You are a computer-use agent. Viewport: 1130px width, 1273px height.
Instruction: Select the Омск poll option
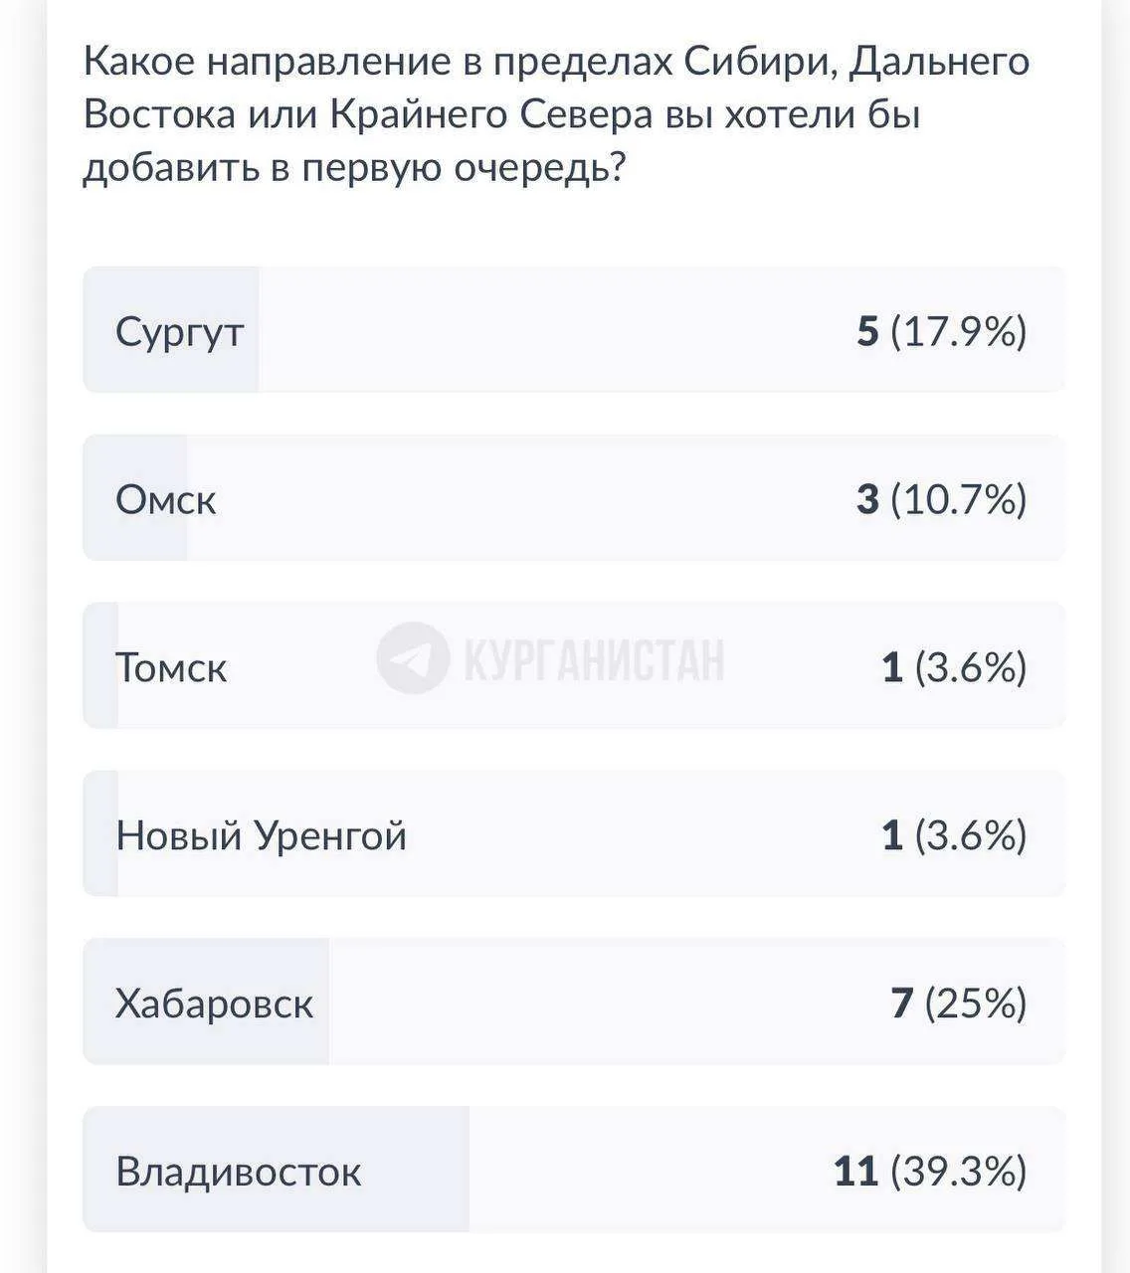click(574, 498)
